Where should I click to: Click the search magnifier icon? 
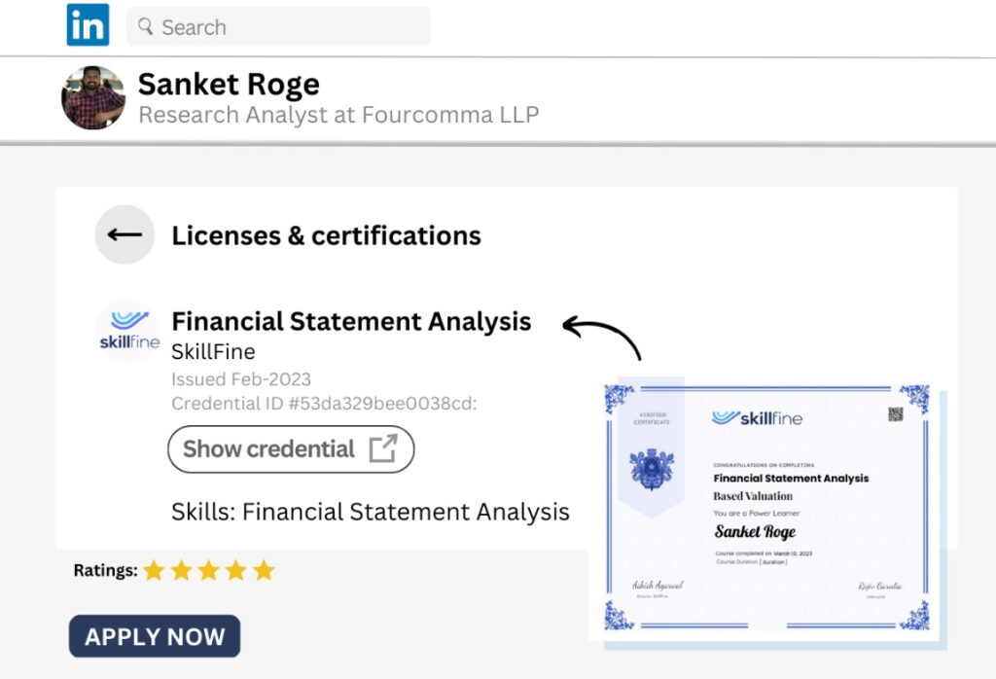pos(146,26)
